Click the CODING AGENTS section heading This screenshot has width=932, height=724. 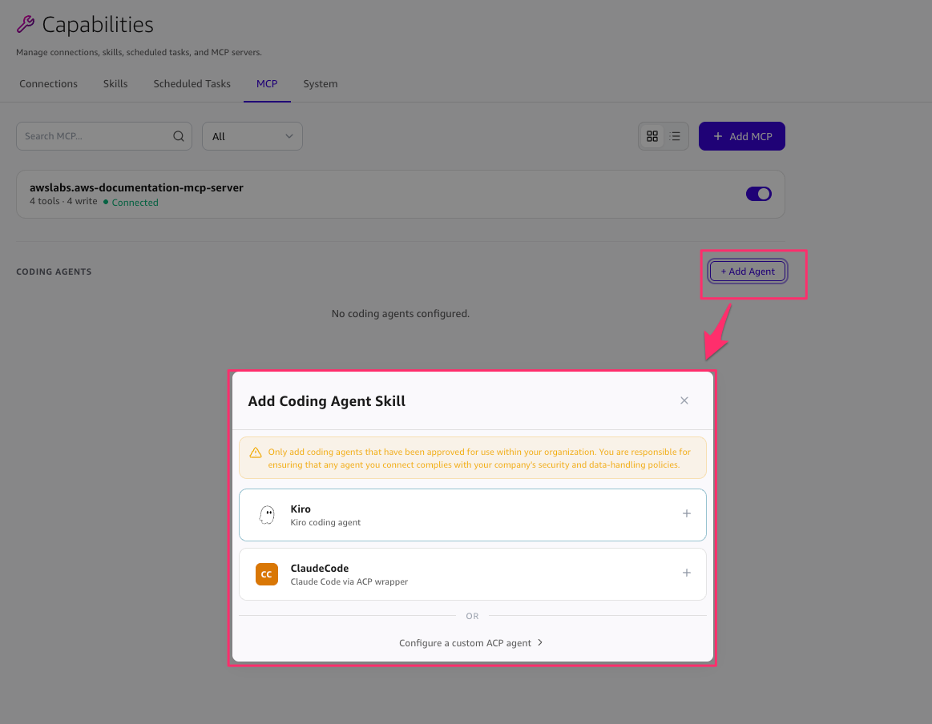tap(54, 271)
